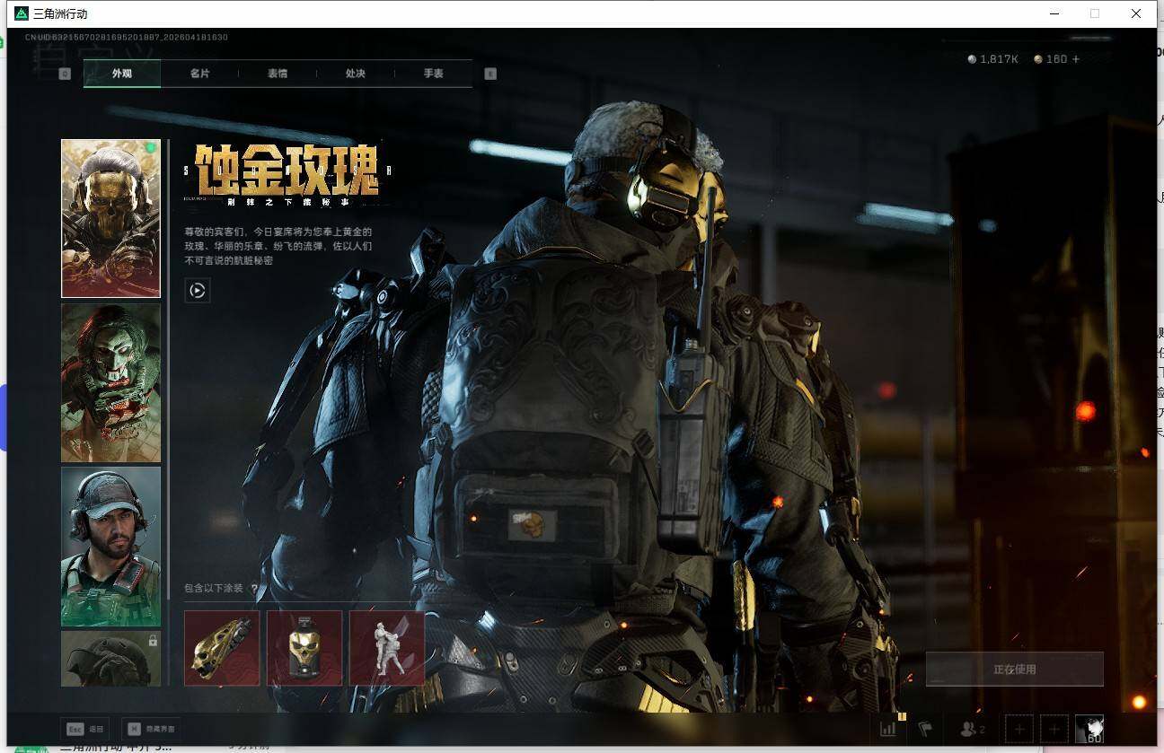Select the gold skull mask skin thumbnail
The image size is (1164, 753).
[110, 218]
